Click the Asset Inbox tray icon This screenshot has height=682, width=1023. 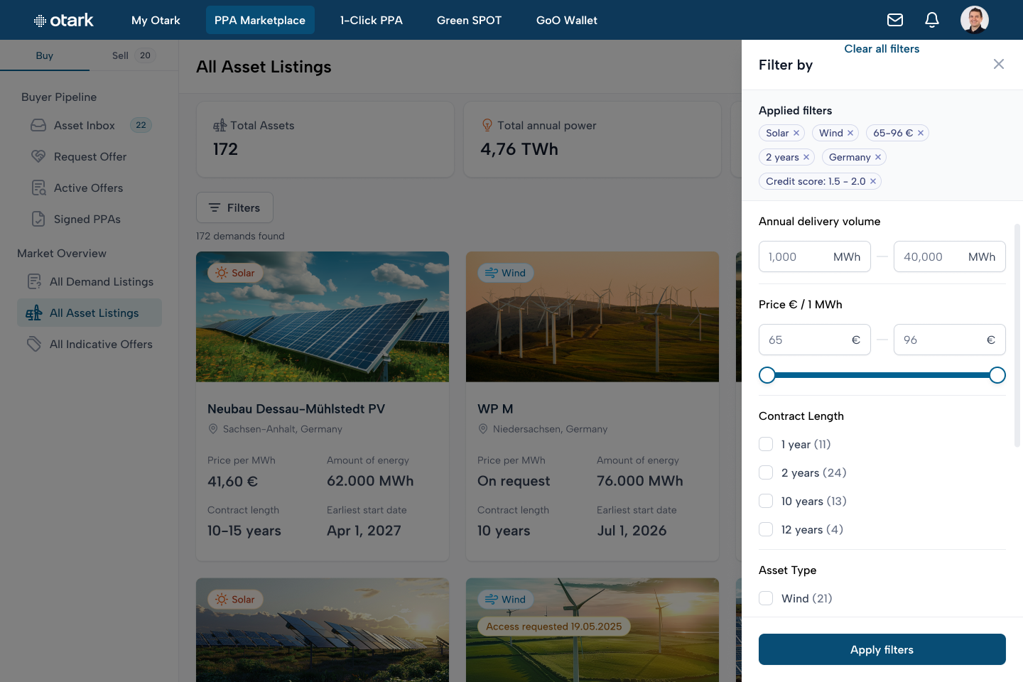pyautogui.click(x=38, y=125)
